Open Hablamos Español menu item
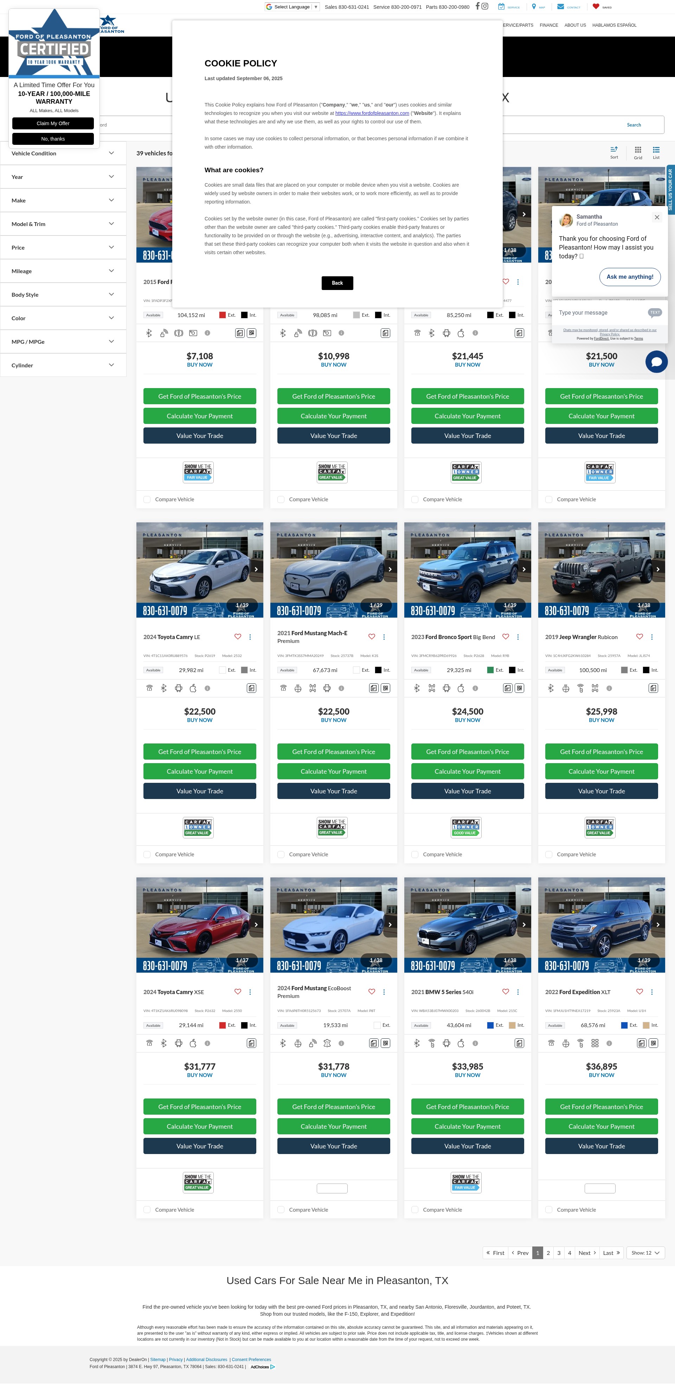Viewport: 675px width, 1392px height. 614,25
